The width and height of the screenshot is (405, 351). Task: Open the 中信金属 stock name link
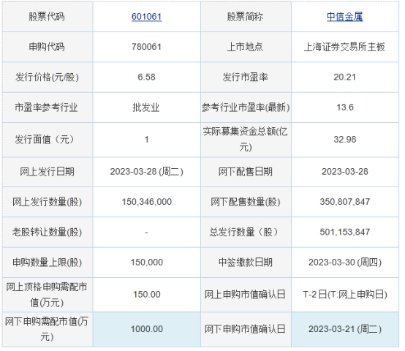(345, 17)
